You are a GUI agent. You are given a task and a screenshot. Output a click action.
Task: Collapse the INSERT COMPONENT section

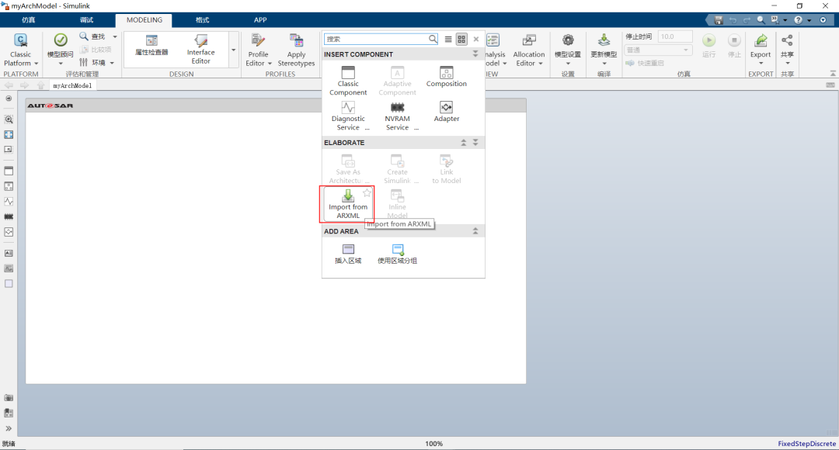(x=475, y=54)
